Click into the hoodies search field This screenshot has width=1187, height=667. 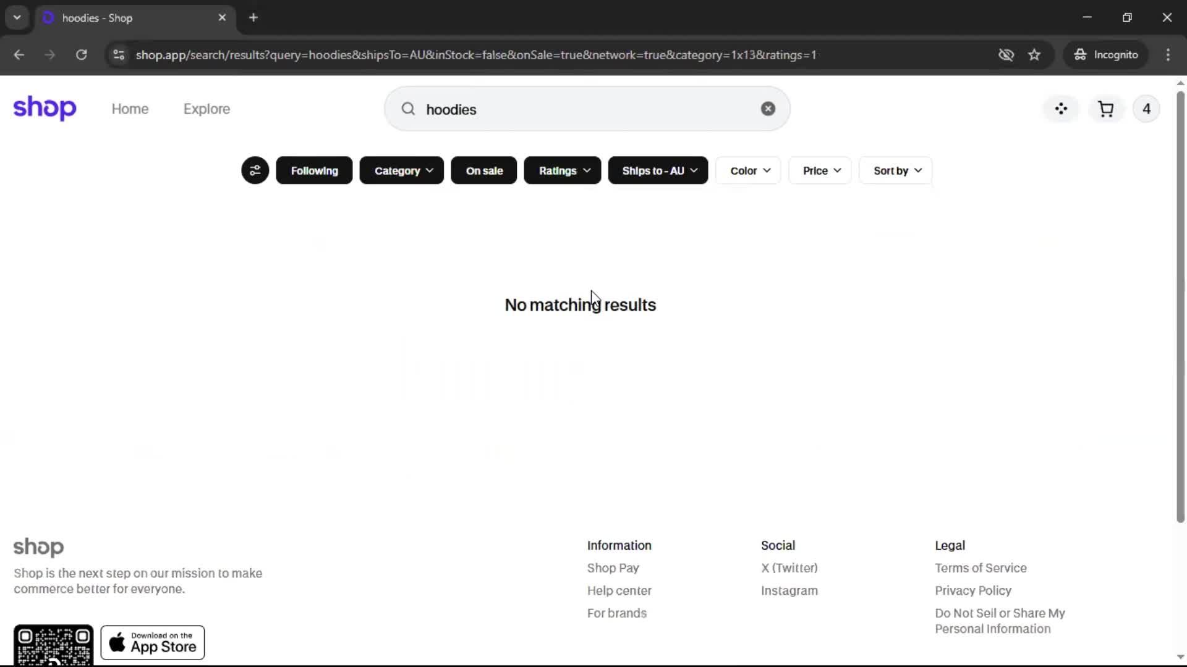581,109
